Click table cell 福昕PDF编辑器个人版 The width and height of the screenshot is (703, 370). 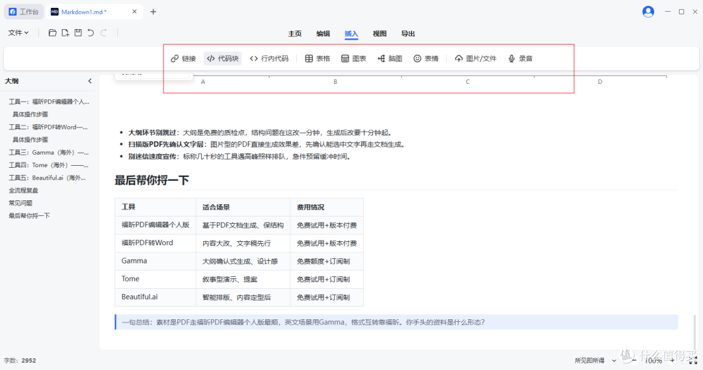[x=155, y=225]
